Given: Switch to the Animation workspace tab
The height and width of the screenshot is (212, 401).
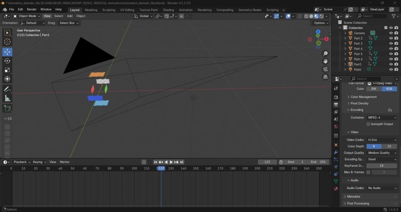Looking at the screenshot, I should point(186,10).
